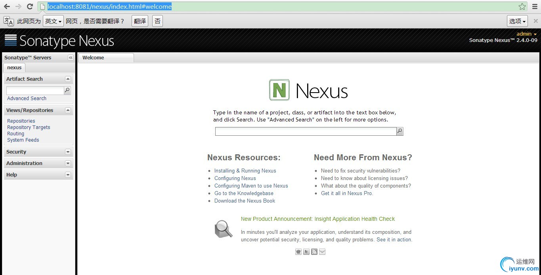Viewport: 541px width, 275px height.
Task: Click the See it in action link
Action: pyautogui.click(x=394, y=240)
